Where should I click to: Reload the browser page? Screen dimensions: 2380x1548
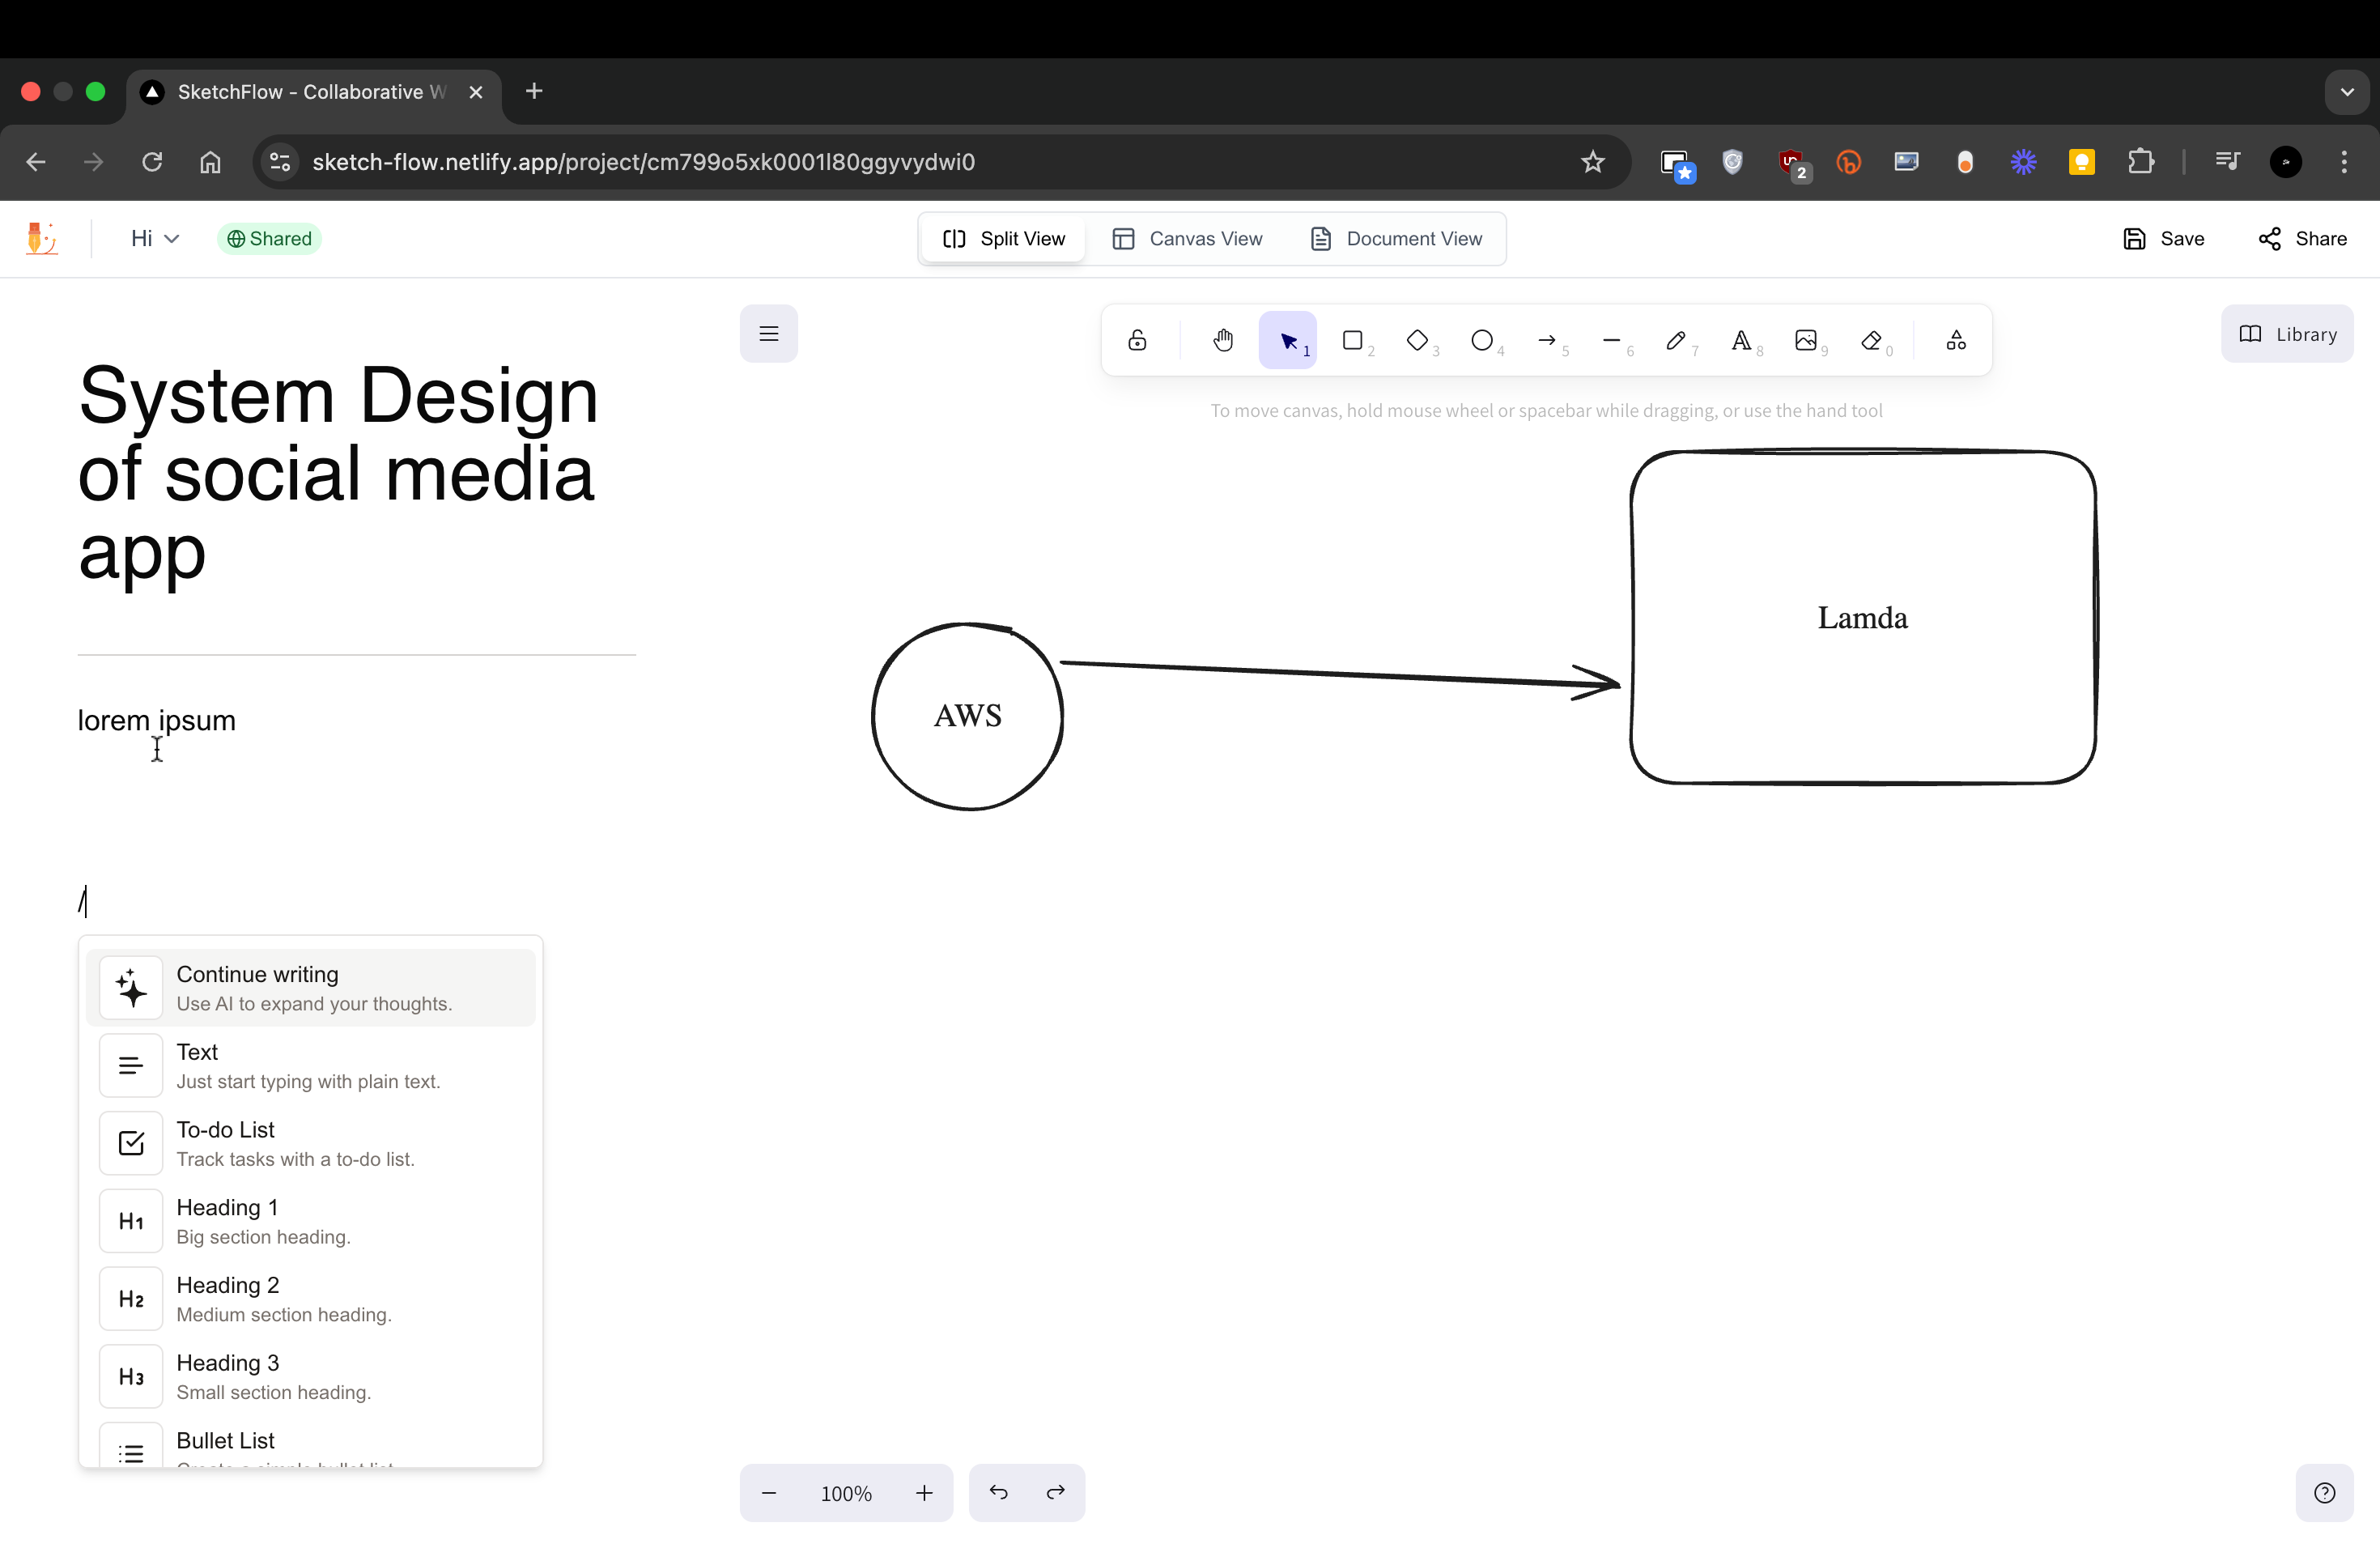(152, 162)
